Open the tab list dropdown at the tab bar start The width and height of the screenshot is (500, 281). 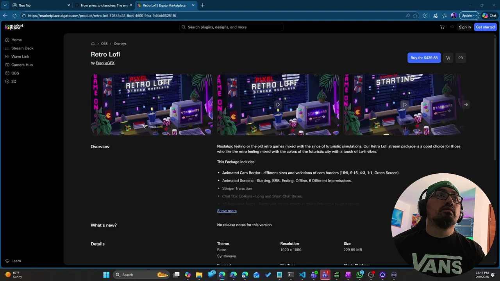click(5, 5)
